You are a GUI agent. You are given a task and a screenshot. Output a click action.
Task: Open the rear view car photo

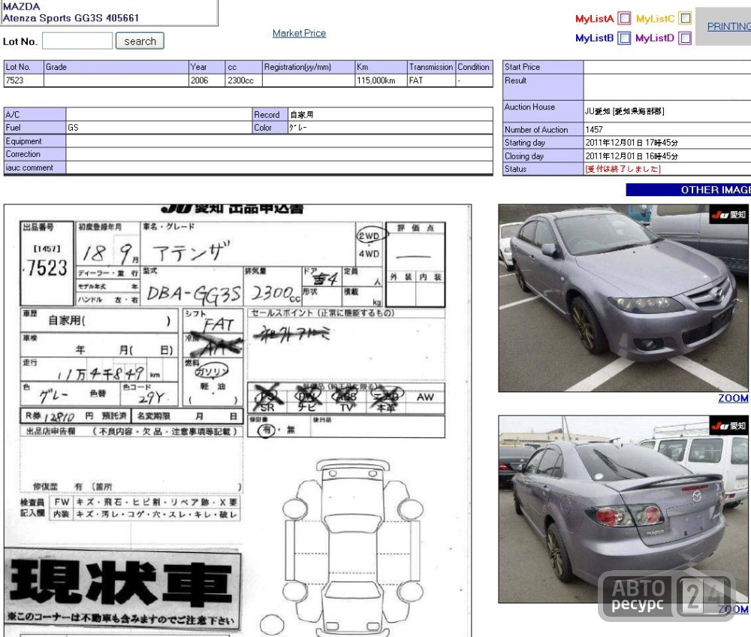(x=623, y=509)
